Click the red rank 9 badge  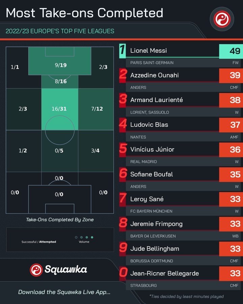(x=123, y=249)
